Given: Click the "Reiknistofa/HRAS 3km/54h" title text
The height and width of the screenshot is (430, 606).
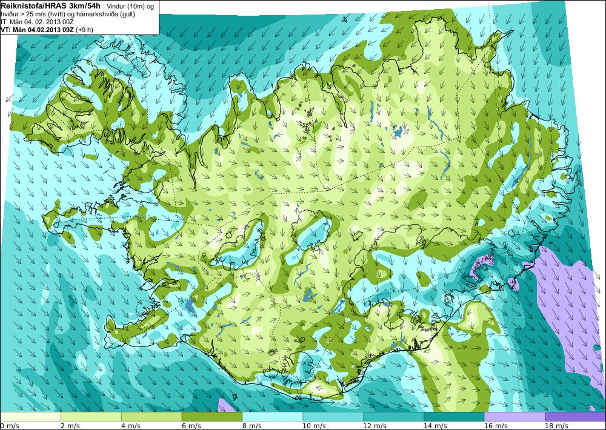Looking at the screenshot, I should point(50,5).
